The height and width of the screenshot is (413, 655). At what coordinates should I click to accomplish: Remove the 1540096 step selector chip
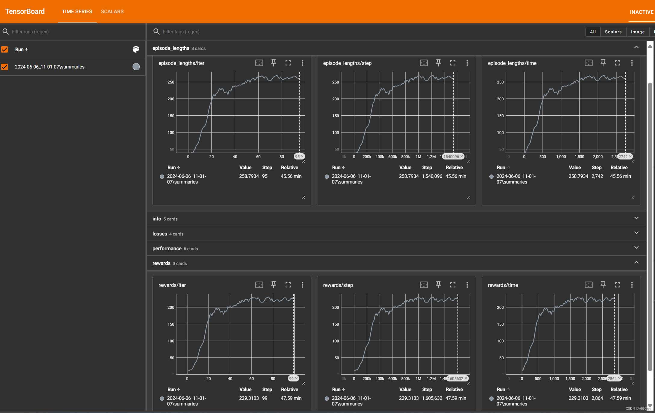point(462,156)
